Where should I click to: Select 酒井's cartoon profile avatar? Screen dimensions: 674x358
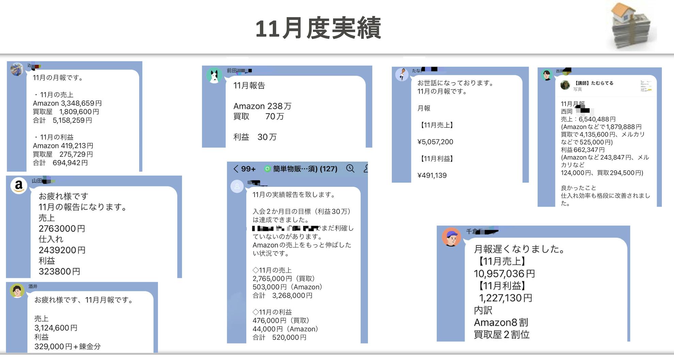(x=17, y=291)
